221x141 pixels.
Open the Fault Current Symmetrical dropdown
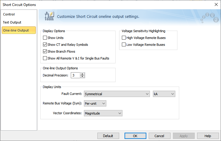[x=117, y=94]
